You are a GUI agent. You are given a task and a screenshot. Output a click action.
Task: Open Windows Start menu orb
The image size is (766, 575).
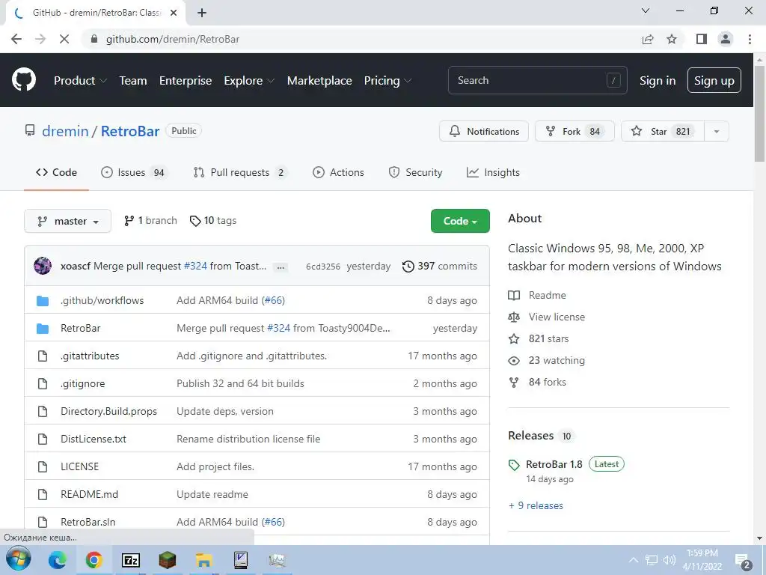click(x=19, y=559)
